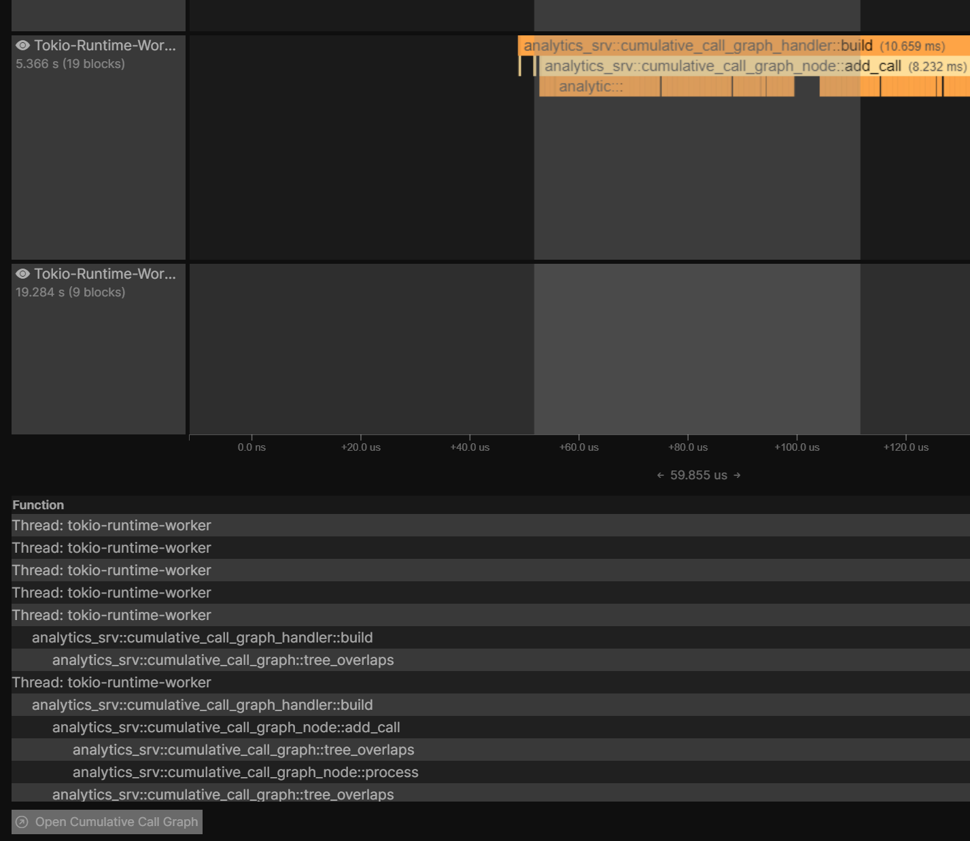Click the 59.855 us duration label
Screen dimensions: 970x841
(x=698, y=475)
